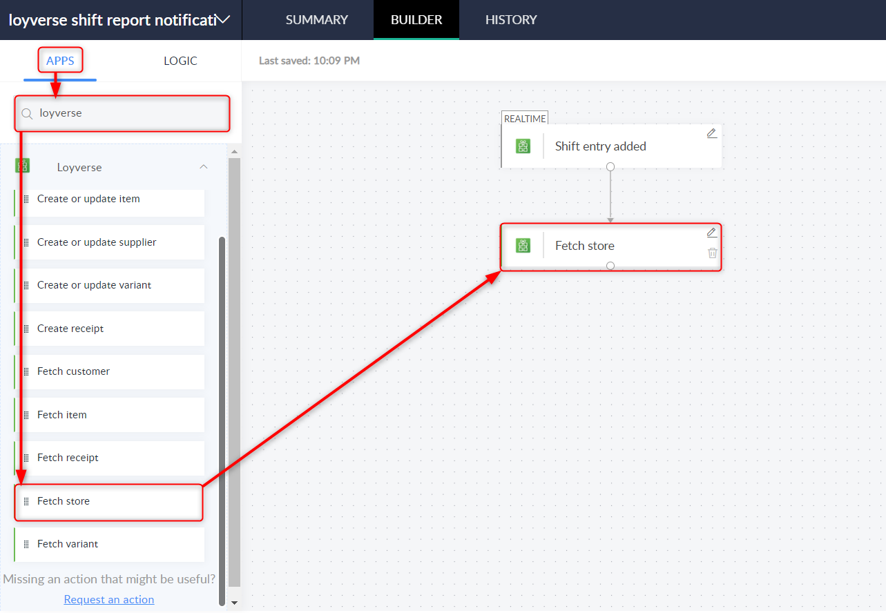
Task: Edit the Shift entry added trigger via pencil icon
Action: pyautogui.click(x=711, y=133)
